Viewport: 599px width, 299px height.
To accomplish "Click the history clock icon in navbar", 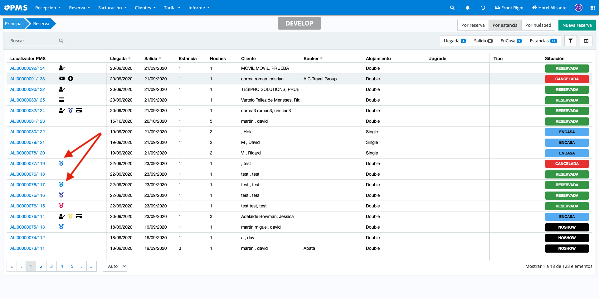I will pos(483,8).
